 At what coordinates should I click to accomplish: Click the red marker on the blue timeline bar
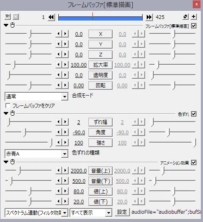(x=92, y=16)
